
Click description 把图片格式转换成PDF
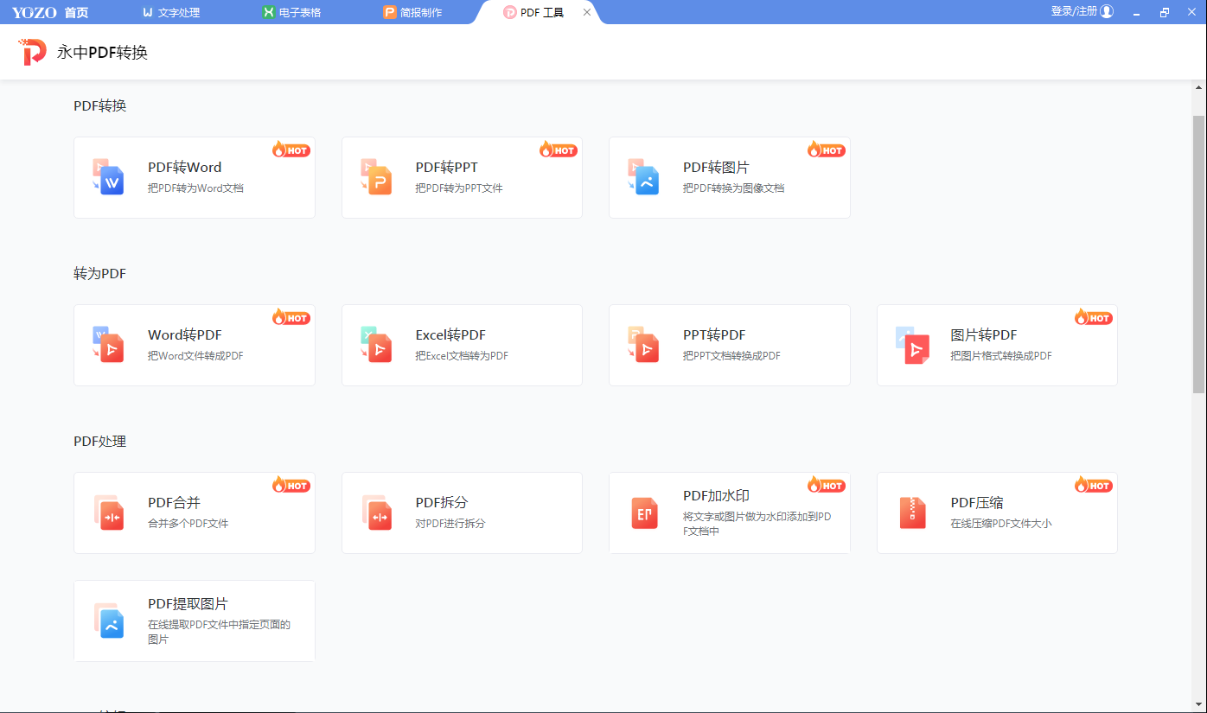1001,356
